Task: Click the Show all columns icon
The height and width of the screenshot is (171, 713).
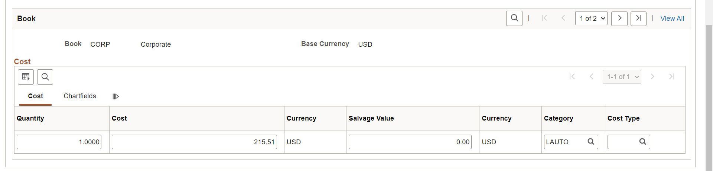Action: click(x=115, y=96)
